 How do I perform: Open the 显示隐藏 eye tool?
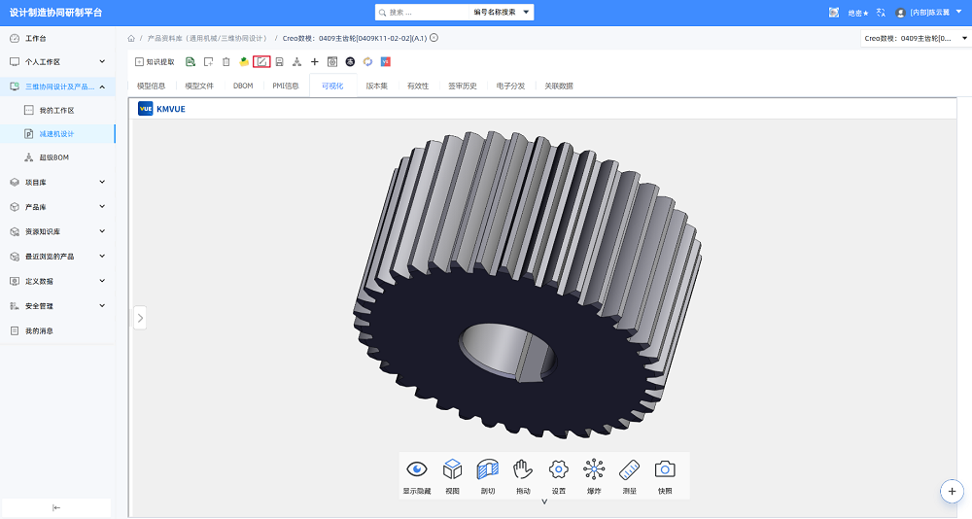point(417,476)
